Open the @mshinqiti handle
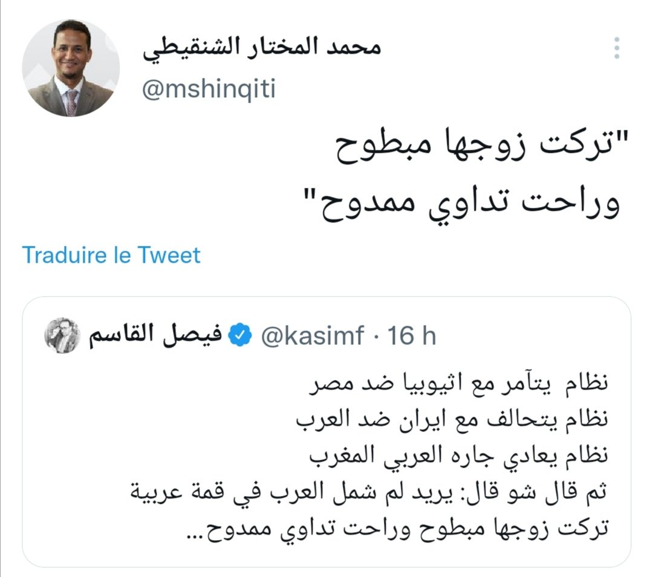The height and width of the screenshot is (577, 653). pos(209,89)
